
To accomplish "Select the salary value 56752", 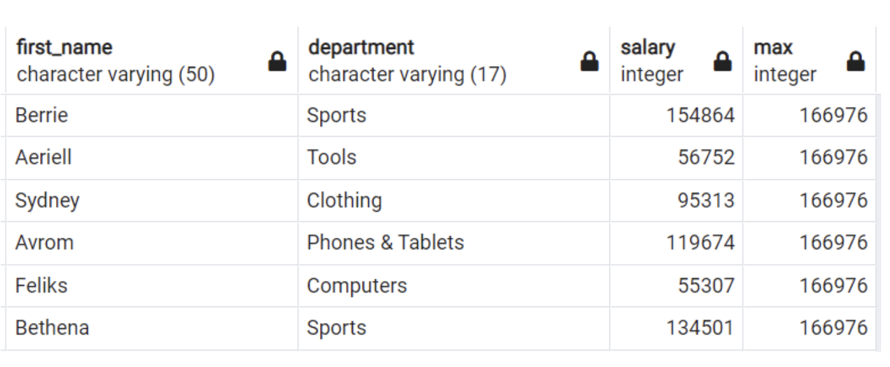I will pos(706,157).
